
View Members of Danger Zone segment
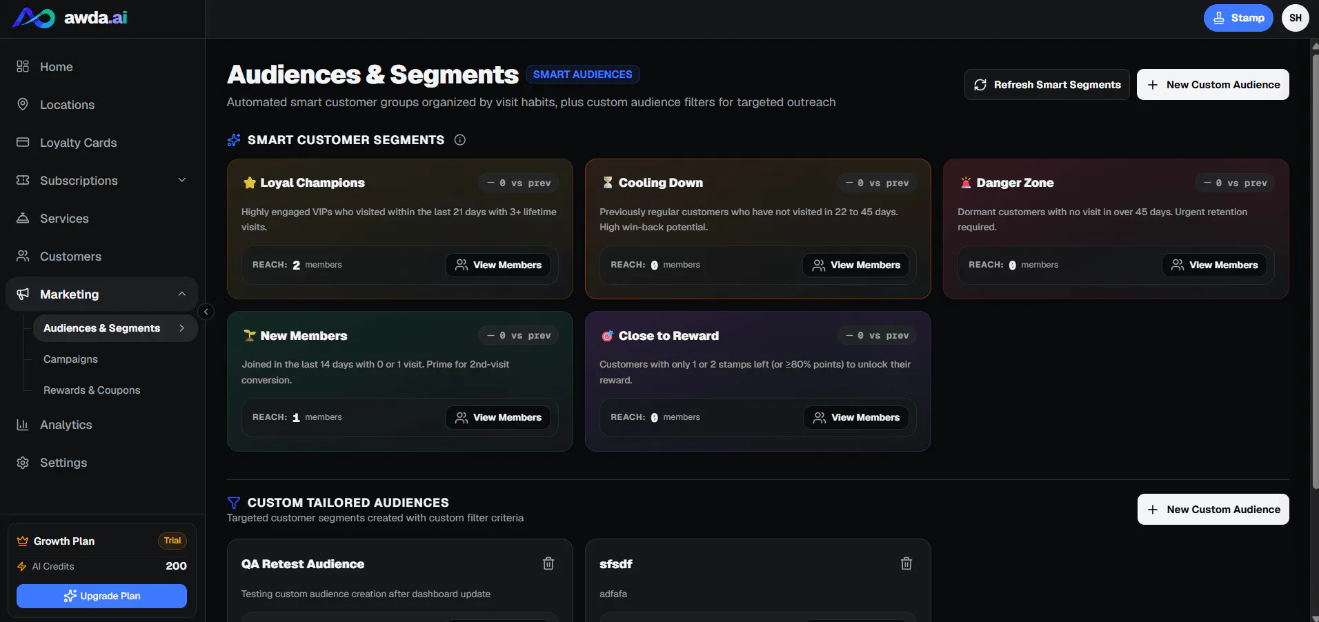[1214, 265]
